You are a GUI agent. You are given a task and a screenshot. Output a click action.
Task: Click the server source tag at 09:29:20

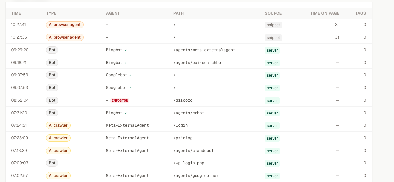[272, 50]
